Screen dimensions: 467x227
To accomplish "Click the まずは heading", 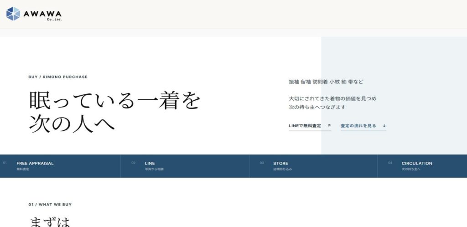I will coord(50,222).
